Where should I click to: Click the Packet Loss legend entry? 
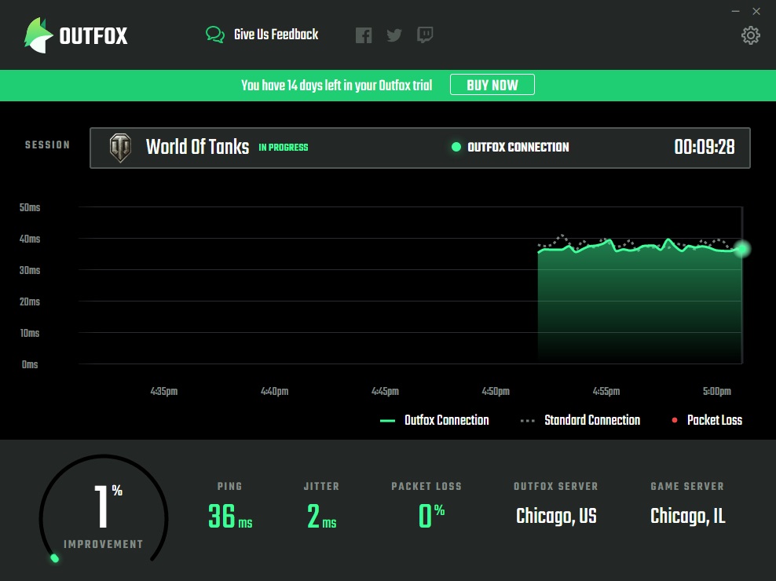click(x=707, y=420)
